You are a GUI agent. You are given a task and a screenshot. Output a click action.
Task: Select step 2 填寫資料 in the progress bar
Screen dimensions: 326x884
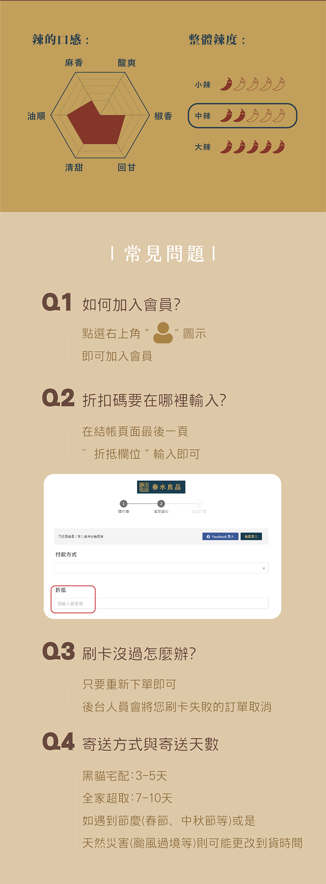[161, 507]
